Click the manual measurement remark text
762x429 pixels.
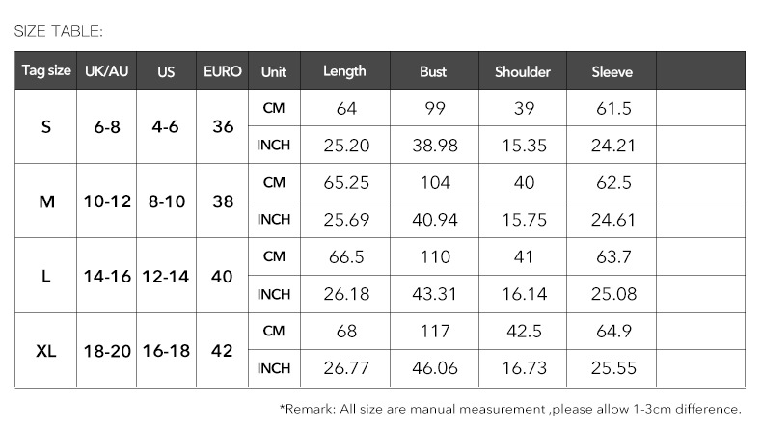click(x=510, y=409)
